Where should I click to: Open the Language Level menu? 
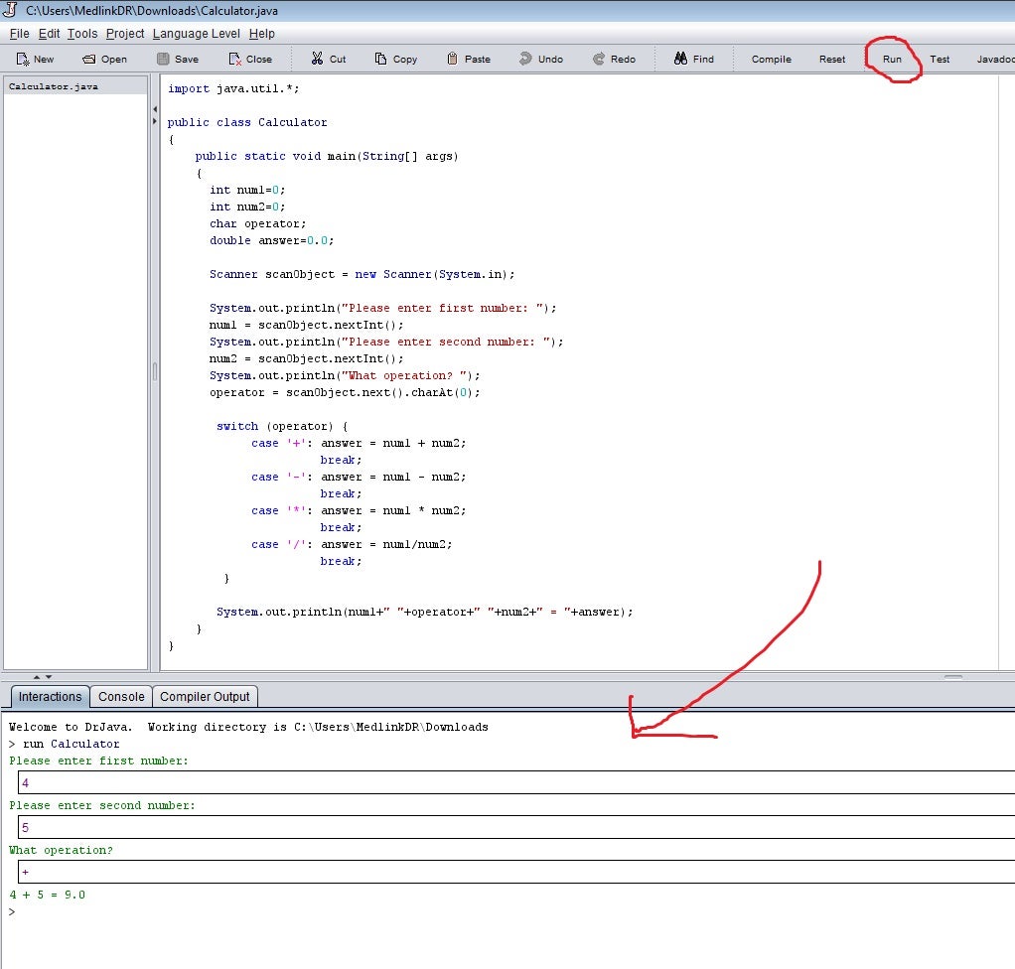pyautogui.click(x=196, y=34)
